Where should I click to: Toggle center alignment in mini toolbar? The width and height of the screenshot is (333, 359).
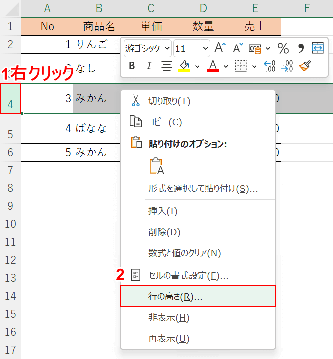click(167, 66)
